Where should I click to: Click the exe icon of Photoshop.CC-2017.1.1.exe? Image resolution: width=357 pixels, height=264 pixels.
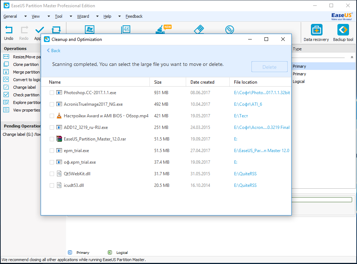[59, 92]
